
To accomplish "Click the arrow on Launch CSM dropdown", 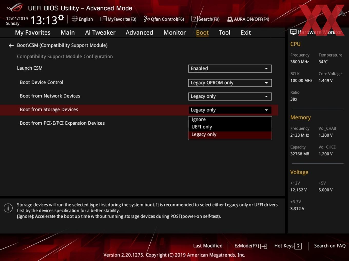I will [266, 69].
